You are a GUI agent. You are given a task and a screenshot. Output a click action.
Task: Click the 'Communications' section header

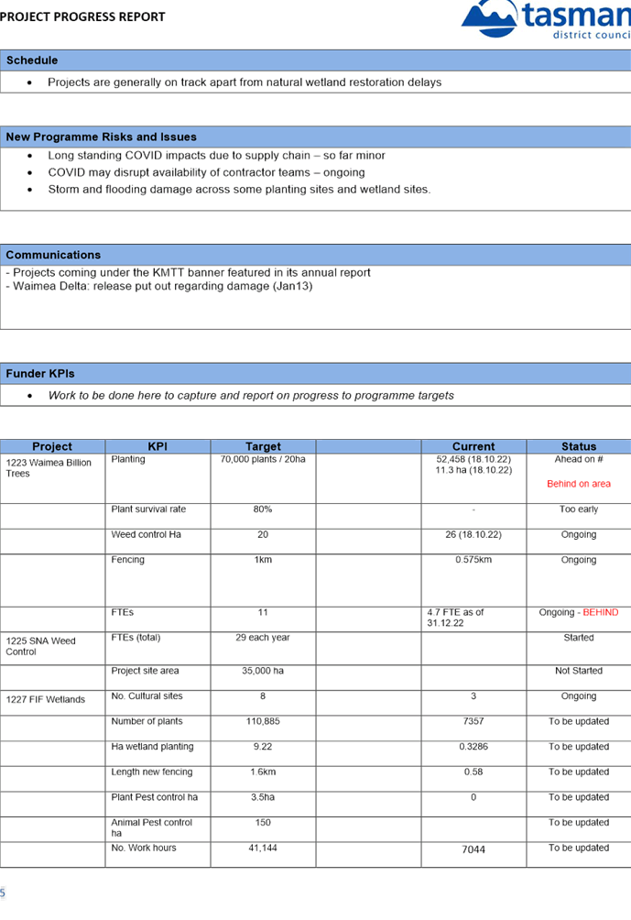[315, 255]
